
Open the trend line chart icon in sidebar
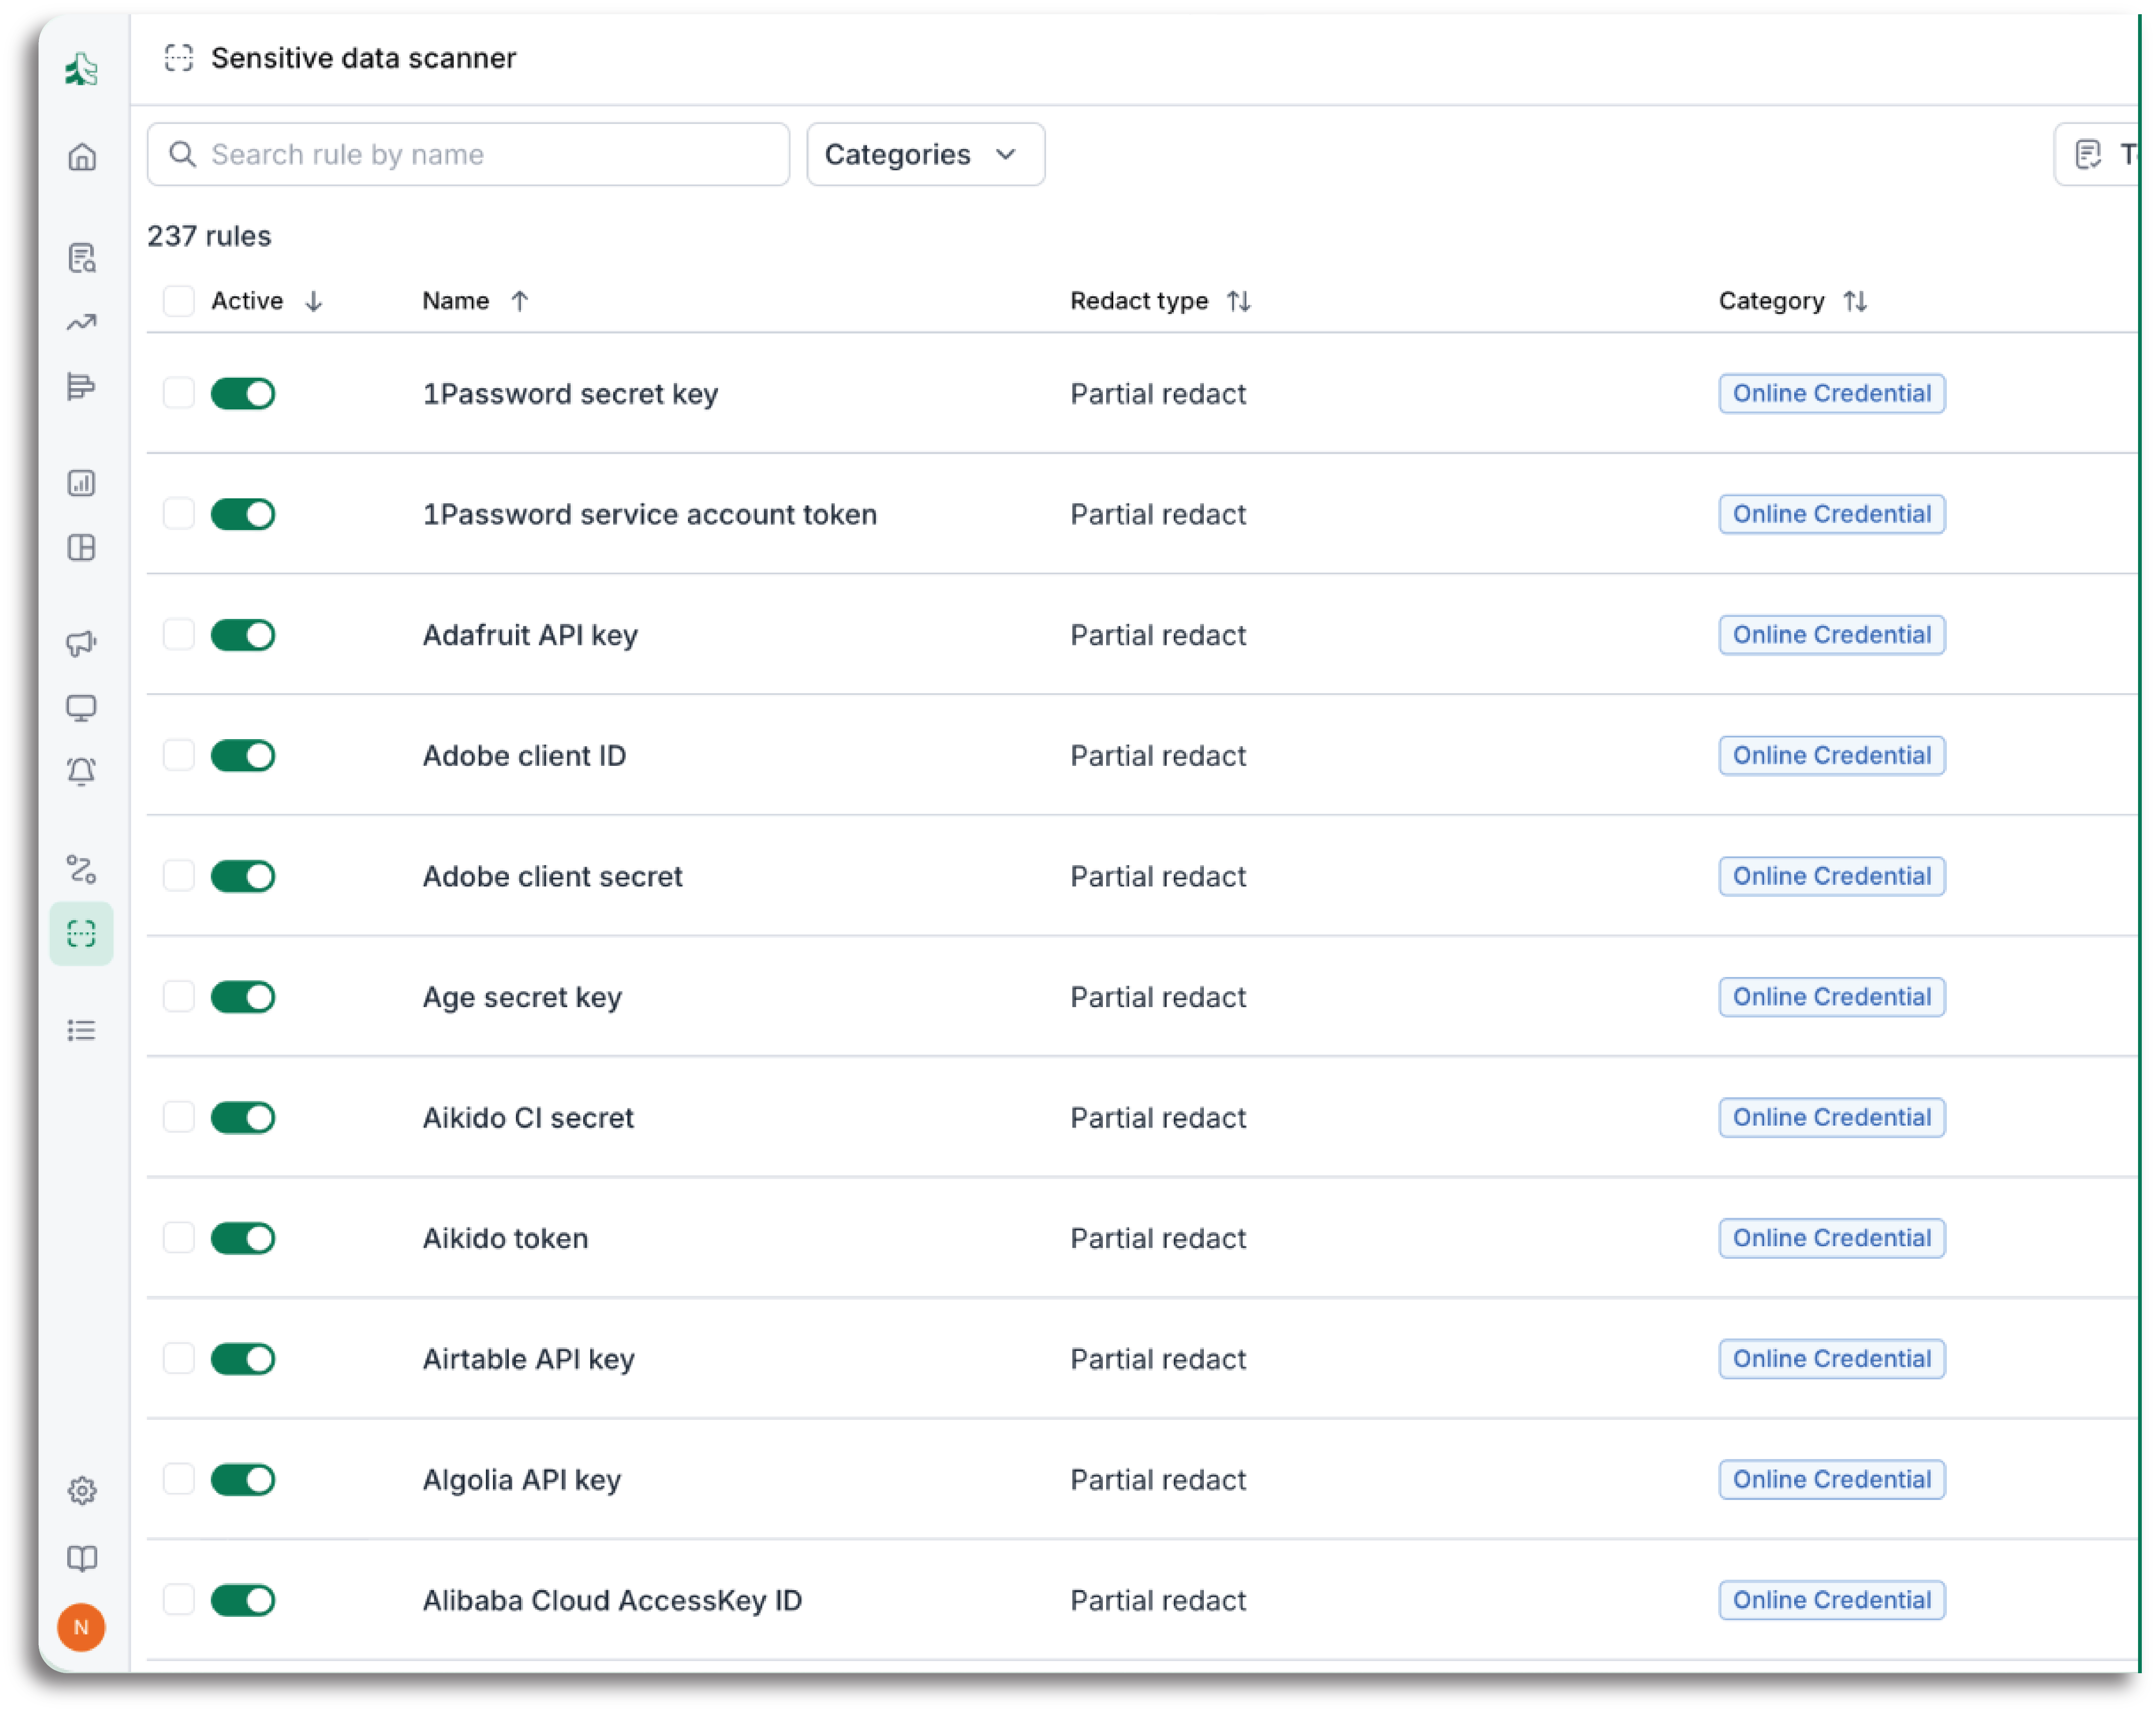pos(82,322)
